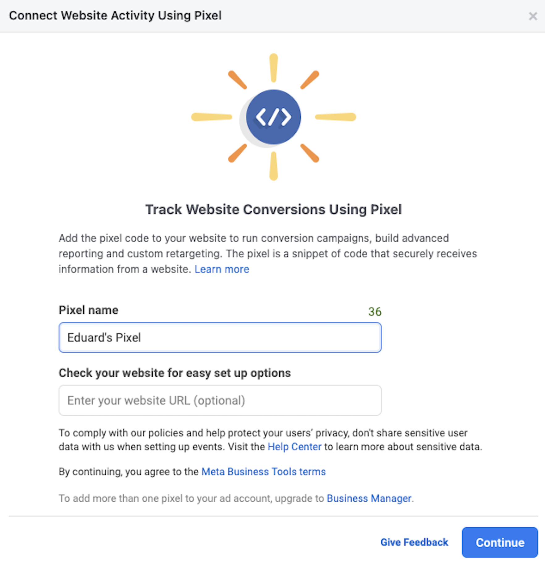Click the dialog title Connect Website Activity

point(115,15)
